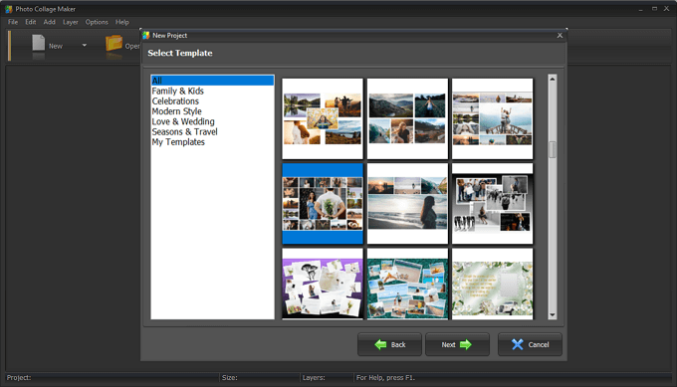Click the Photo Collage Maker app icon
This screenshot has width=677, height=387.
[x=9, y=9]
